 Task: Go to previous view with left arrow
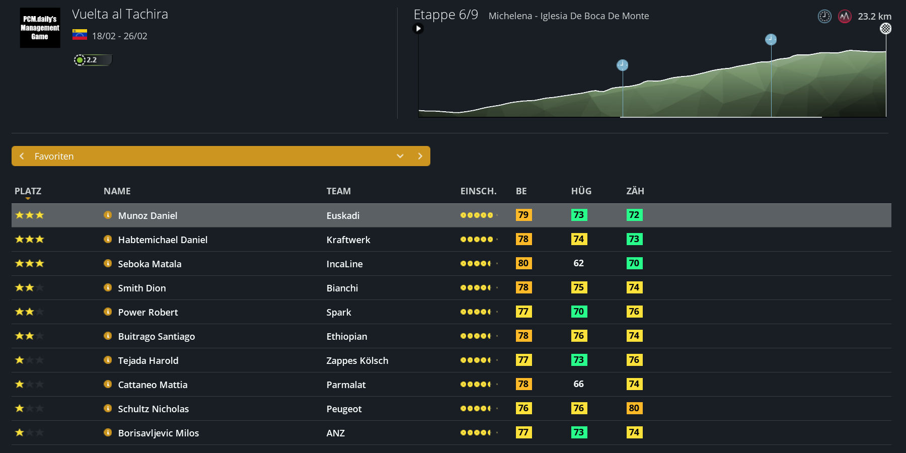point(22,156)
